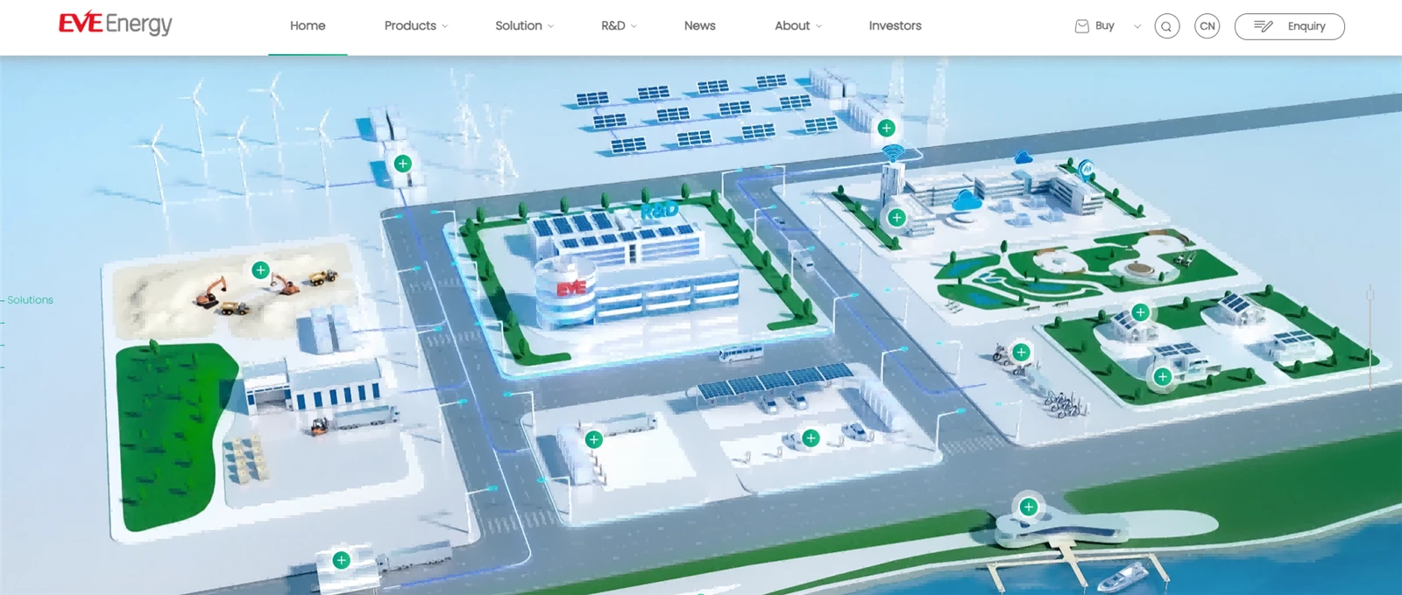Select the Solutions side navigation marker
Image resolution: width=1402 pixels, height=595 pixels.
pos(27,300)
